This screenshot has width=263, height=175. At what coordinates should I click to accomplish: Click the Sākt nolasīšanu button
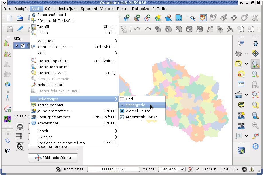(53, 158)
